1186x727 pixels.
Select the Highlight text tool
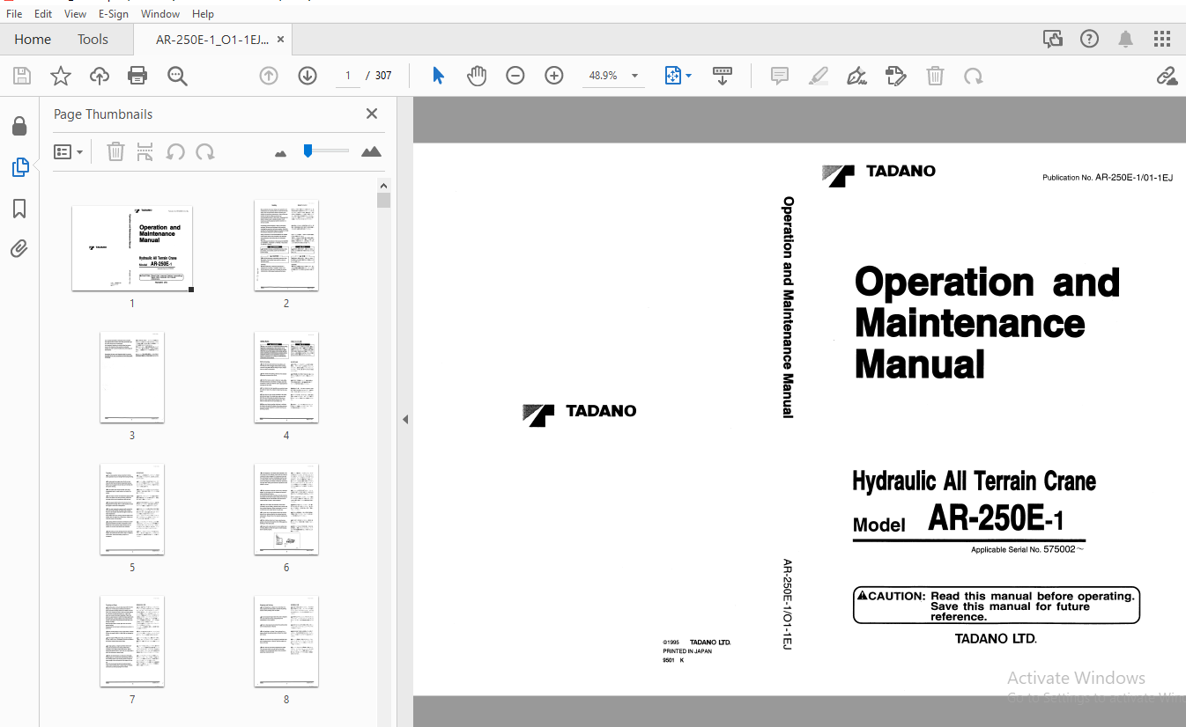(x=819, y=76)
